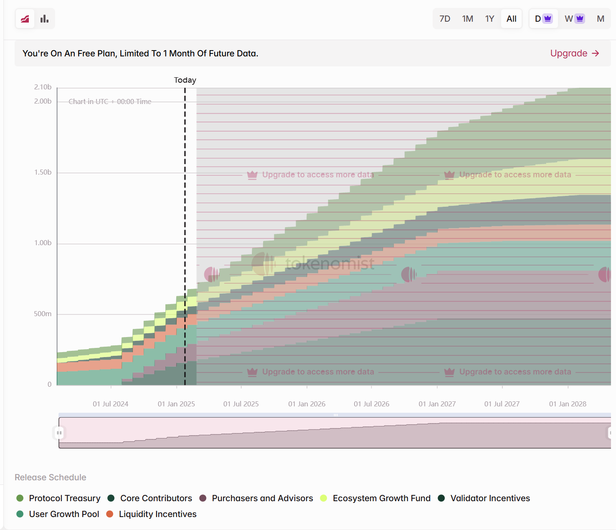Select the 7D time range
Screen dimensions: 616x530
(x=445, y=19)
